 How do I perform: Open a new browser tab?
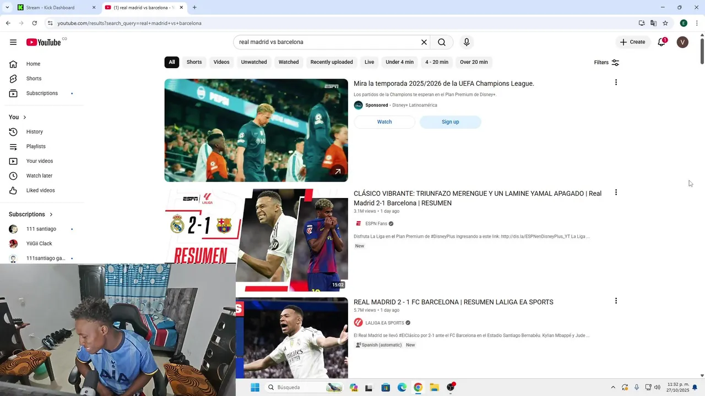click(x=194, y=8)
